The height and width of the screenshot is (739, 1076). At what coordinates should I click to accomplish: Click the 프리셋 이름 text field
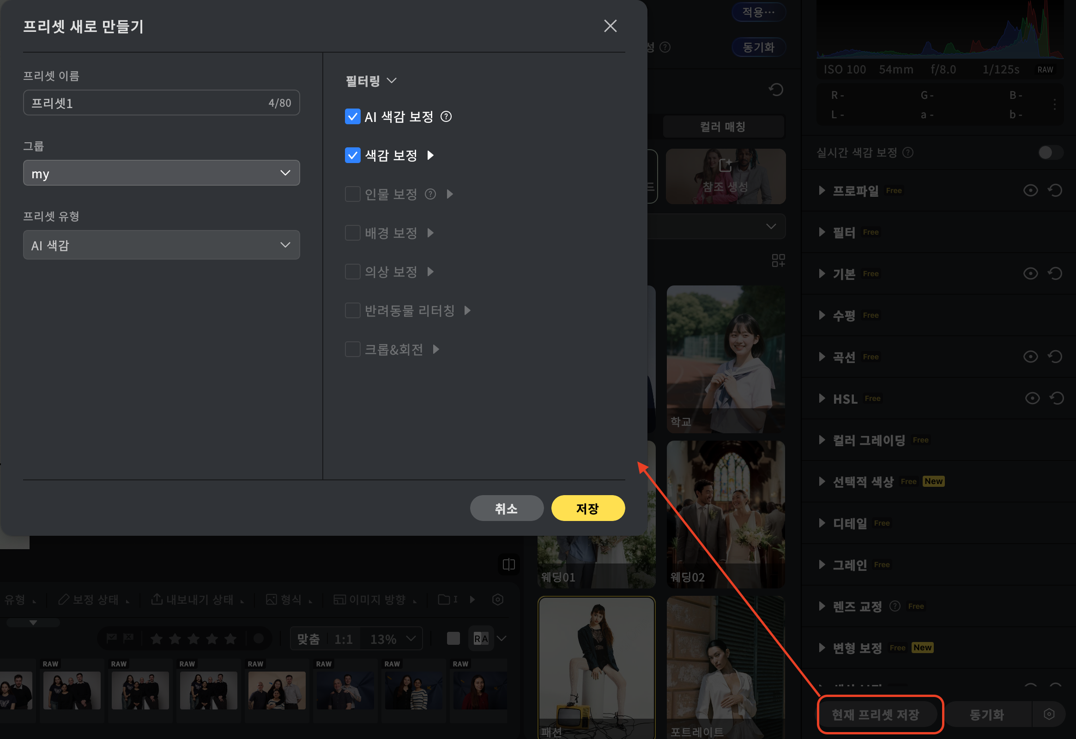[148, 103]
